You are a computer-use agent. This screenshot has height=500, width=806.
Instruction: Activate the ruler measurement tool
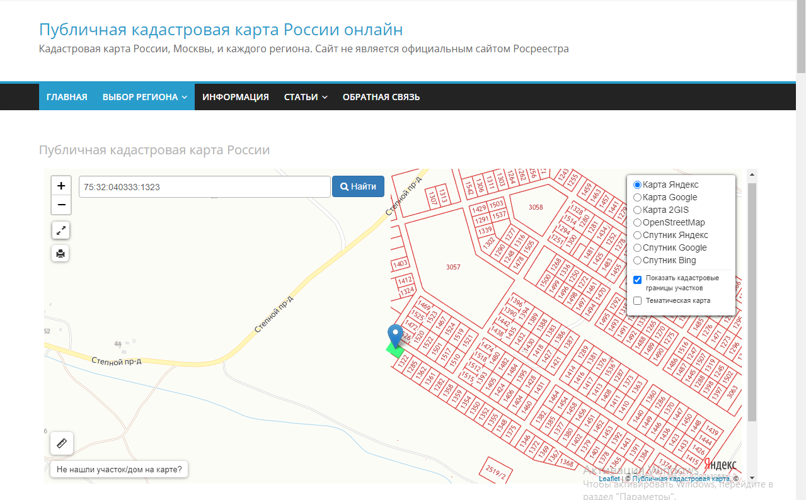(62, 443)
